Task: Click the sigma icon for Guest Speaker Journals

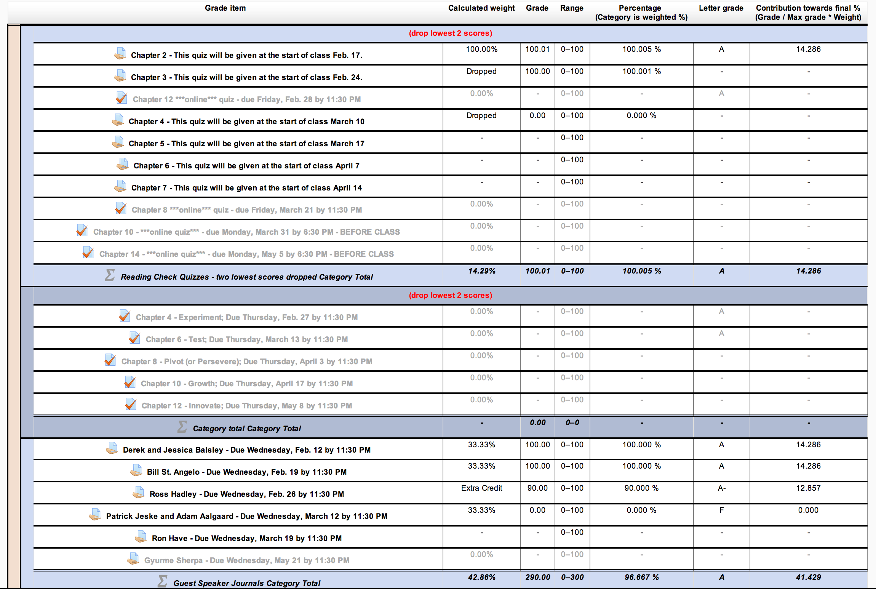Action: pos(163,581)
